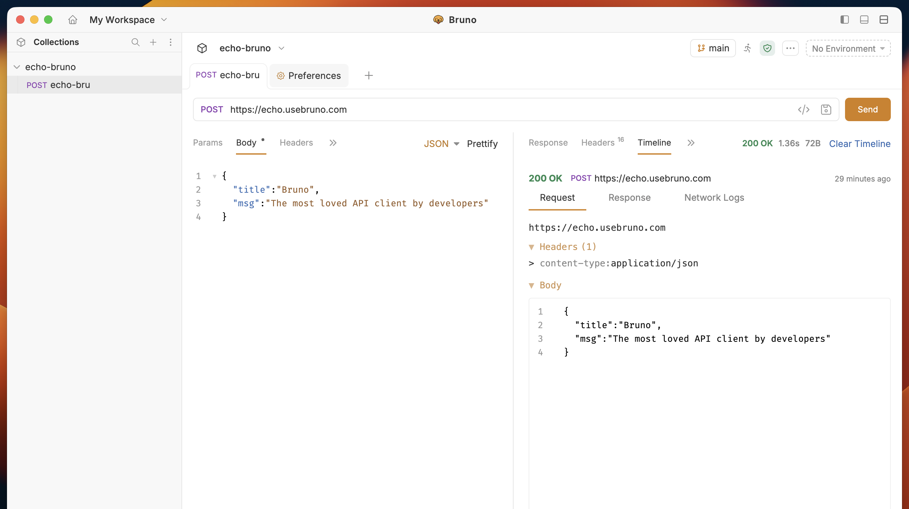Open the collection more-options ellipsis button

click(790, 48)
